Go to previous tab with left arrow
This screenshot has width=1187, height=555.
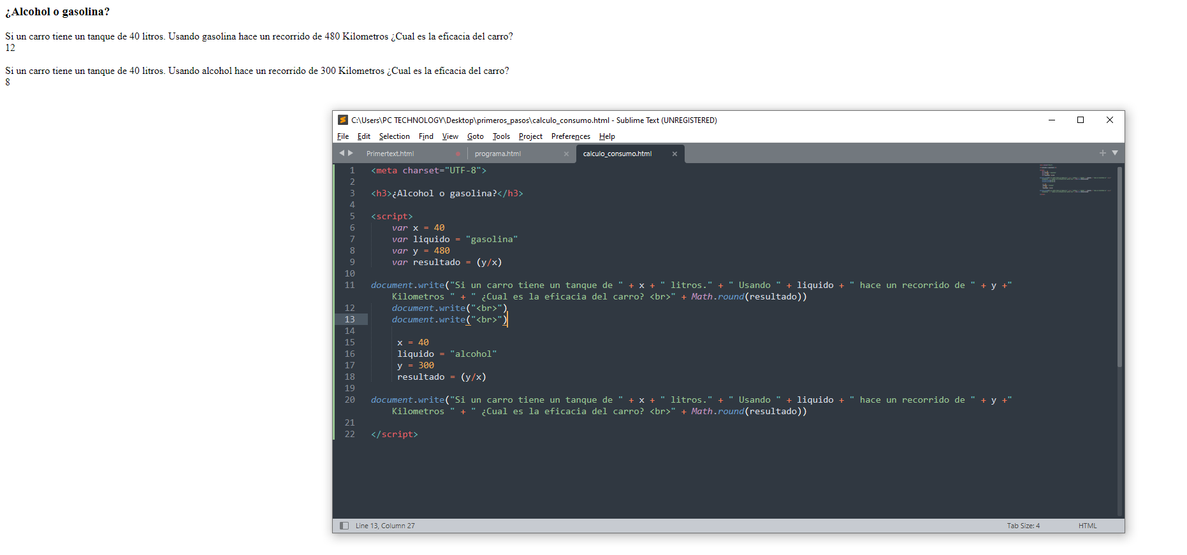click(342, 153)
